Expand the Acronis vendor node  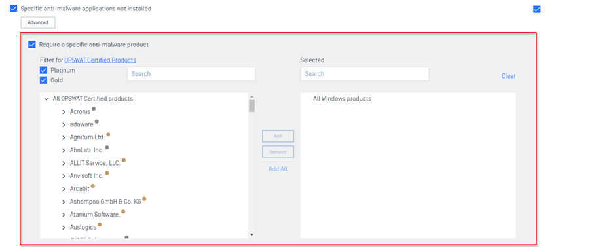point(64,112)
